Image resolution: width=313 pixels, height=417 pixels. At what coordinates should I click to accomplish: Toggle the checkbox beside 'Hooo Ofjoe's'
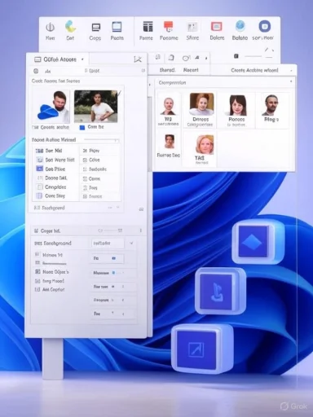point(37,272)
